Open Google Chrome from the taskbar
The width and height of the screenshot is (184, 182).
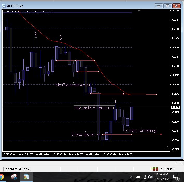[x=1, y=177]
